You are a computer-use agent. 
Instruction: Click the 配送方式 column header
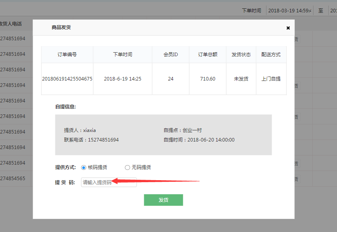point(271,55)
